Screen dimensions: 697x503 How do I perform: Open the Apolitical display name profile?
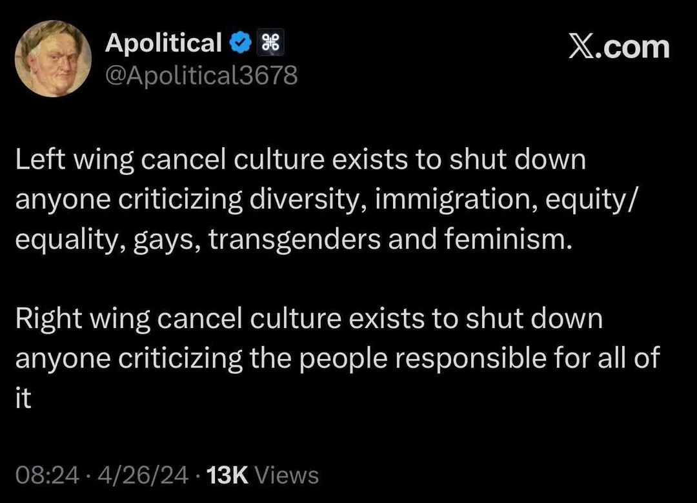tap(163, 43)
